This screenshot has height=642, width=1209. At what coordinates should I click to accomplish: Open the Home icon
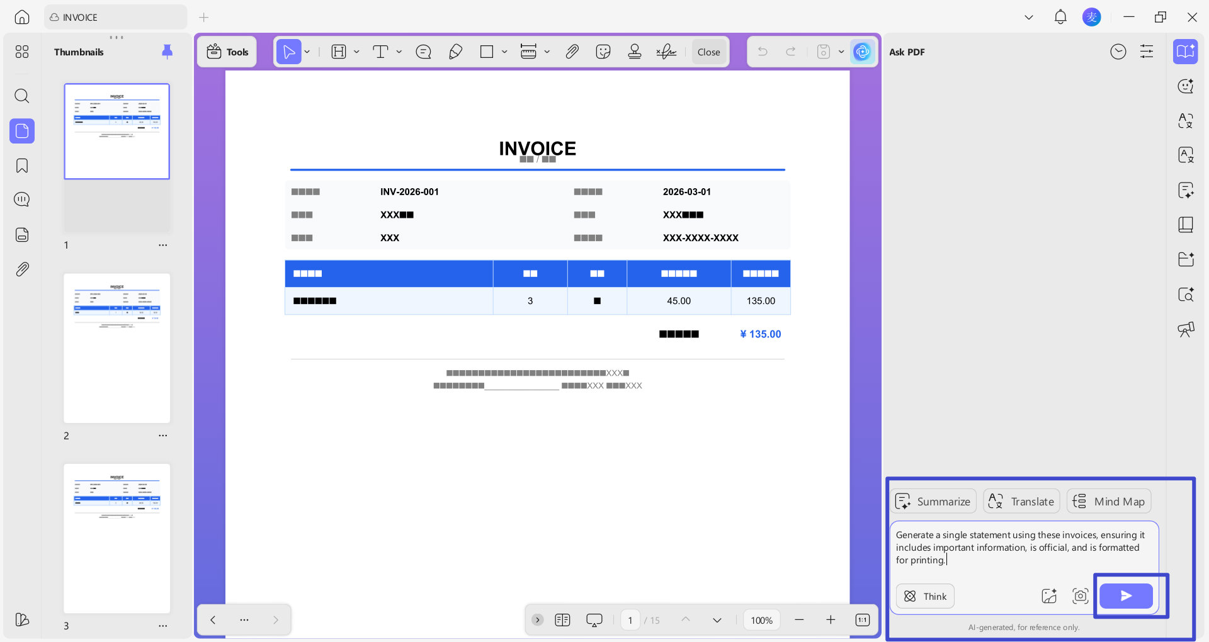click(22, 17)
